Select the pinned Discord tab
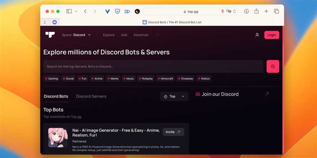 click(55, 22)
